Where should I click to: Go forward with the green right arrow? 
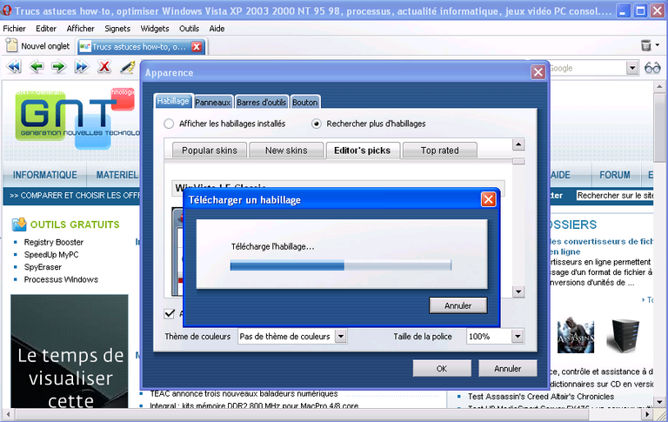pyautogui.click(x=59, y=67)
